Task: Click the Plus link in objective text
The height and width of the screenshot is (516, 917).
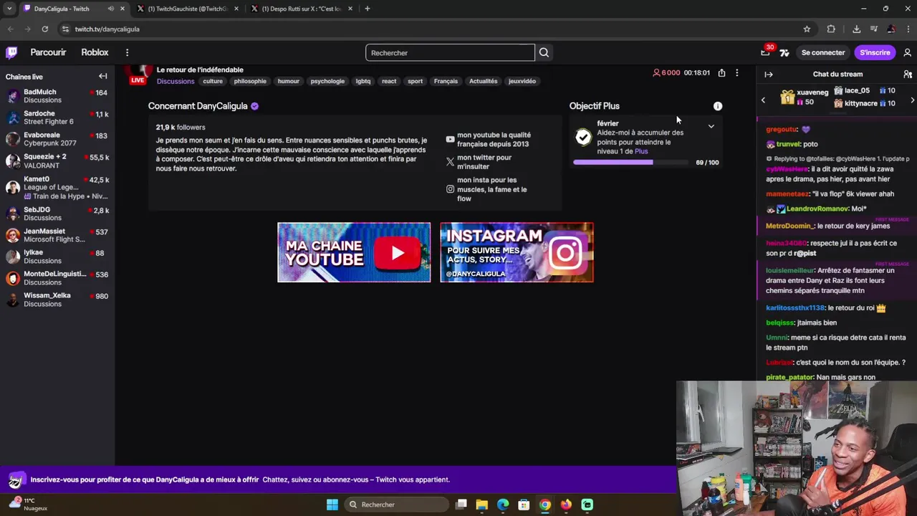Action: point(641,151)
